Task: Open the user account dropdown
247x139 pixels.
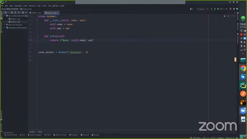Action: pos(191,9)
